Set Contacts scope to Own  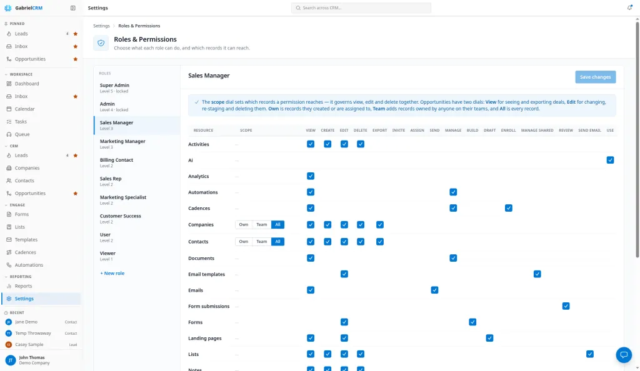coord(244,242)
